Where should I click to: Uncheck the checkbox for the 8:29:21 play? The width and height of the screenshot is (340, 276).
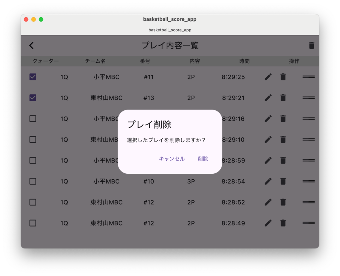click(33, 98)
